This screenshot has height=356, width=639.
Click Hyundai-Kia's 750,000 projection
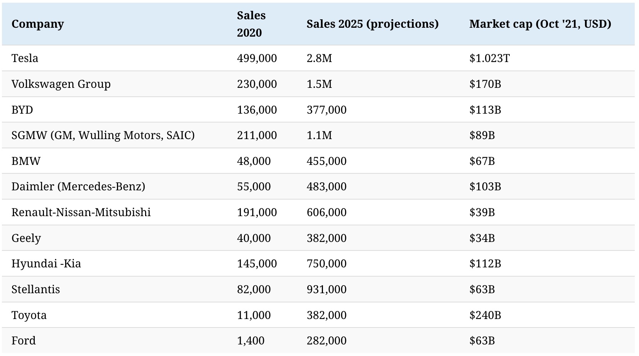326,264
